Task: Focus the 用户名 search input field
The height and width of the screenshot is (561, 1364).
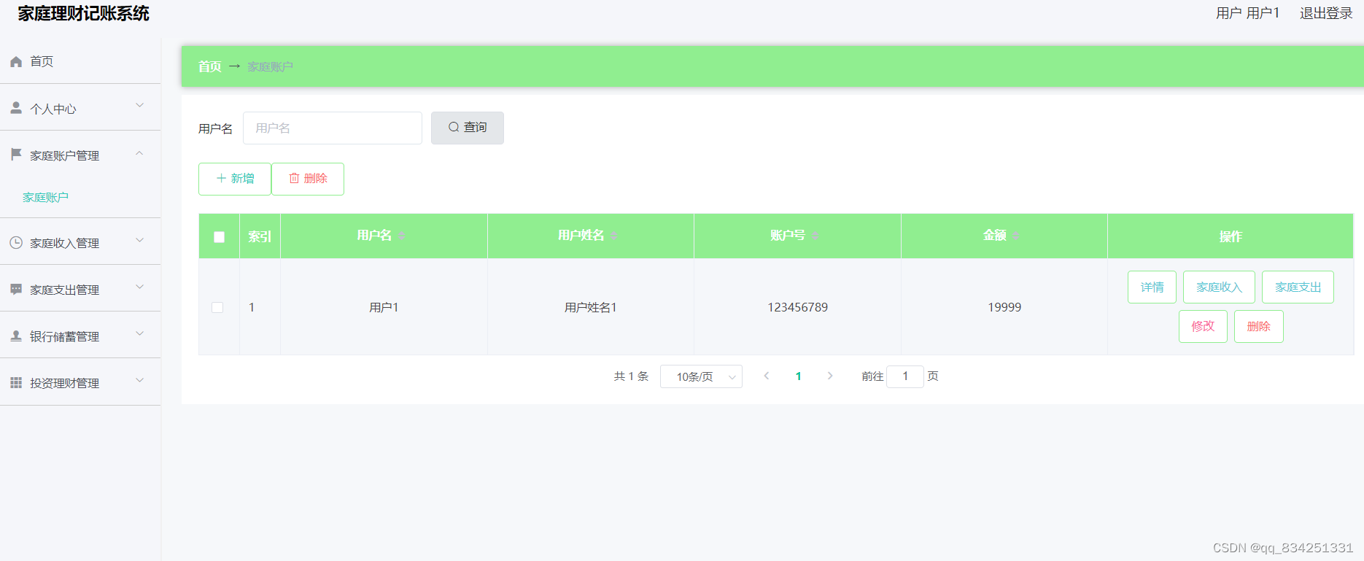Action: (x=333, y=128)
